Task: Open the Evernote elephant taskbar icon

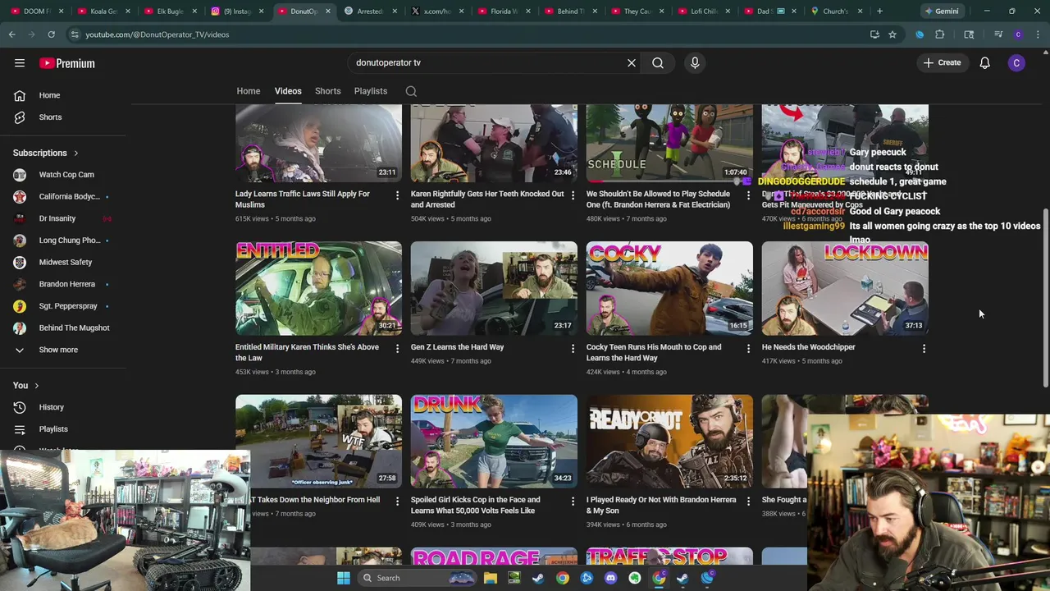Action: 634,578
